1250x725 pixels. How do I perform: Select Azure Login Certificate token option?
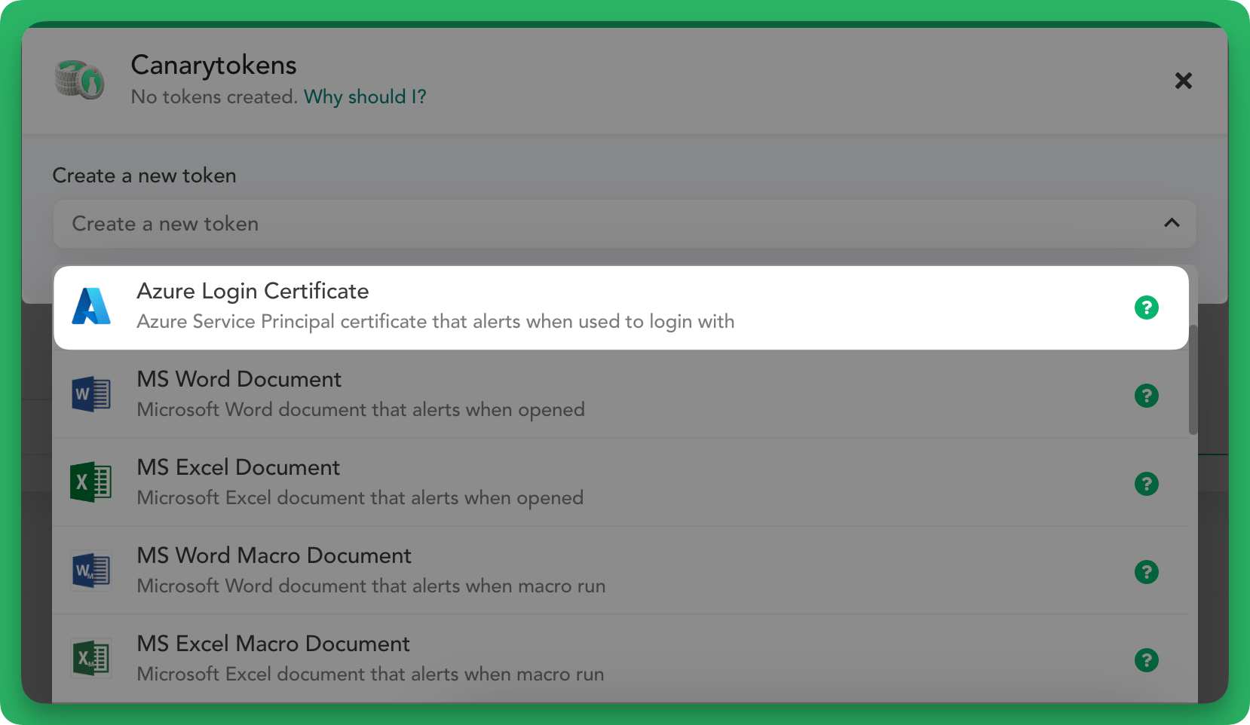[621, 307]
